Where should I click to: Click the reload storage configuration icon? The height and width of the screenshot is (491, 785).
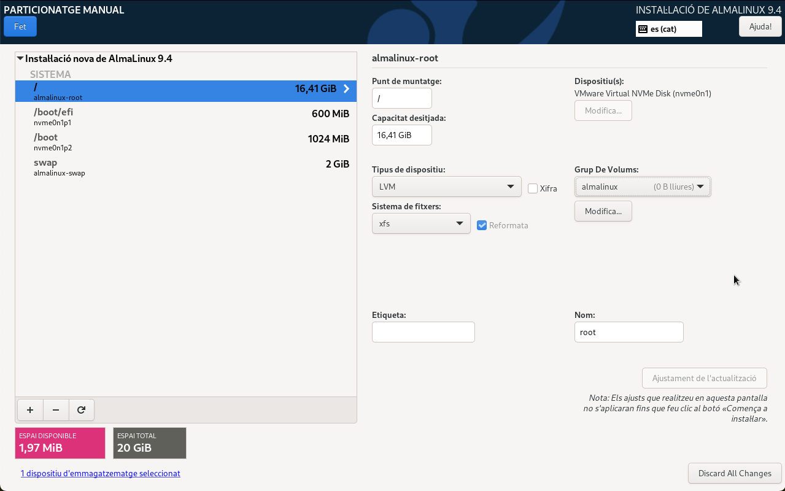click(82, 410)
